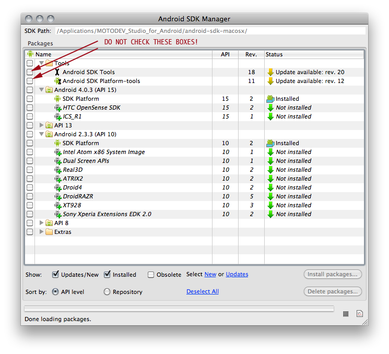This screenshot has height=354, width=389.
Task: Check the Extras folder checkbox
Action: coord(30,232)
